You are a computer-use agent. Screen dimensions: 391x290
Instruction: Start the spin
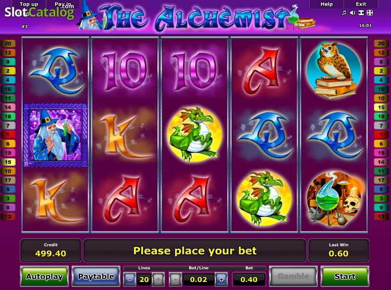coord(345,276)
